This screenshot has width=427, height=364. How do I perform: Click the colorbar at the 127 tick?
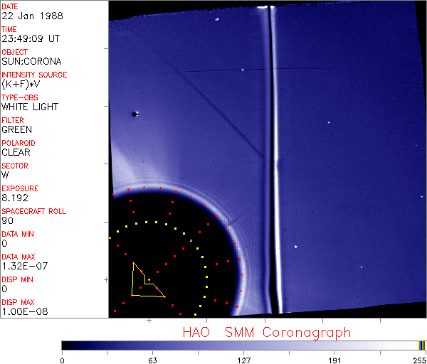click(243, 345)
